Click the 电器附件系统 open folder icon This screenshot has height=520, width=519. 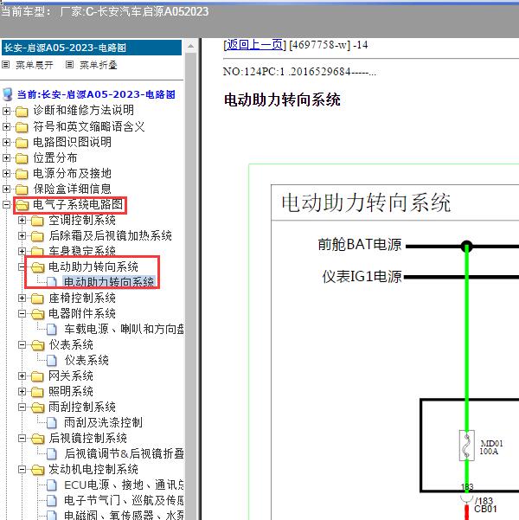click(38, 314)
